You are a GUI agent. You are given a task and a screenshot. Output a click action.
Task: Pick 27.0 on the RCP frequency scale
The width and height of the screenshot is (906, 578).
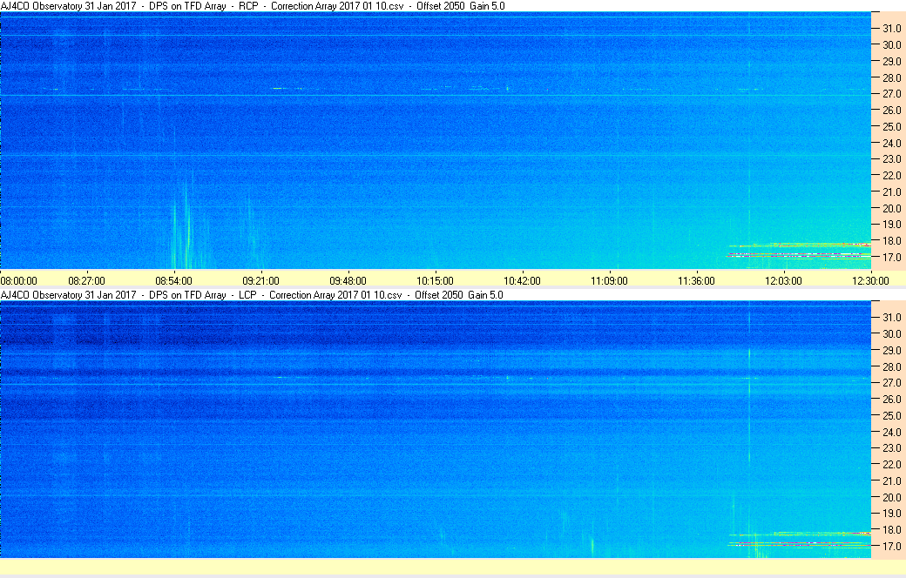[x=891, y=93]
